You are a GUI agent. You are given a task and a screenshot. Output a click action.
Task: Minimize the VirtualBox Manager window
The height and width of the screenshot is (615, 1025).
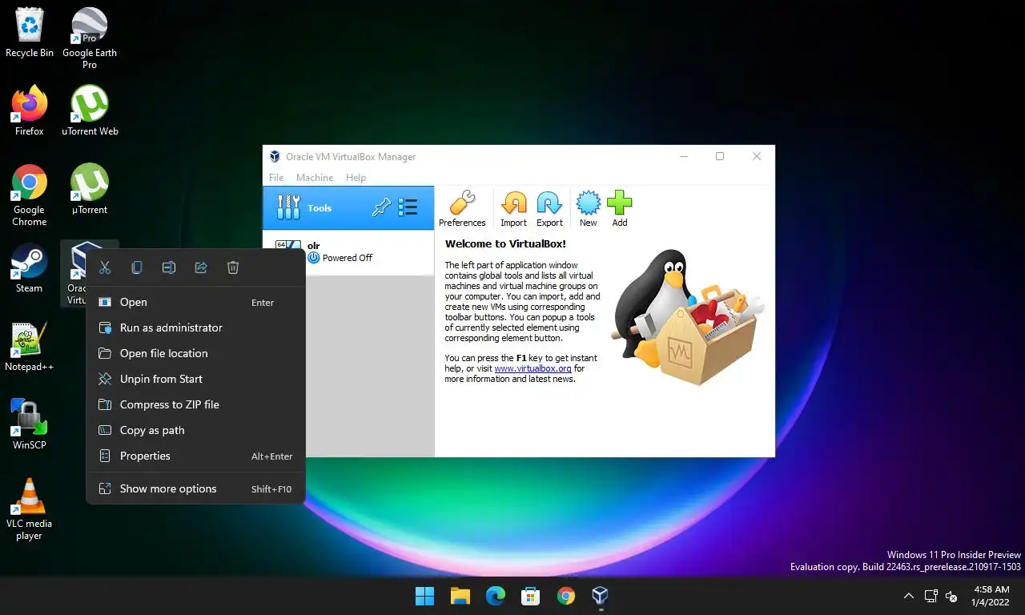point(684,157)
